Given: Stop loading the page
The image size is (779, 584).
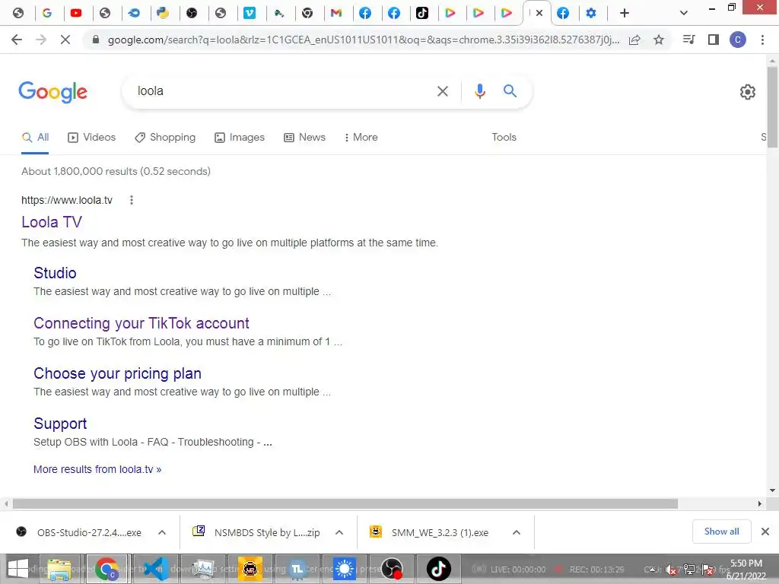Looking at the screenshot, I should [x=65, y=40].
